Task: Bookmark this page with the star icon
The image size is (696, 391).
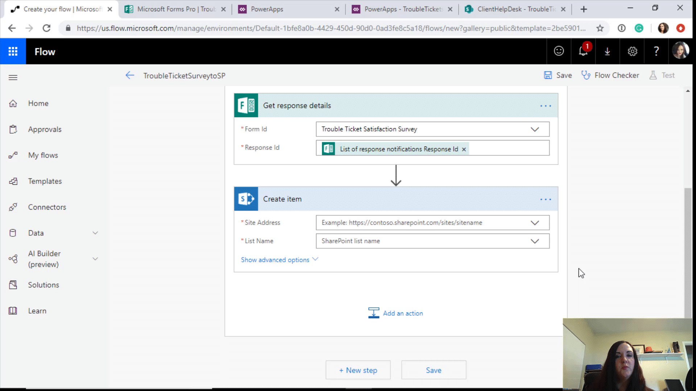Action: coord(600,28)
